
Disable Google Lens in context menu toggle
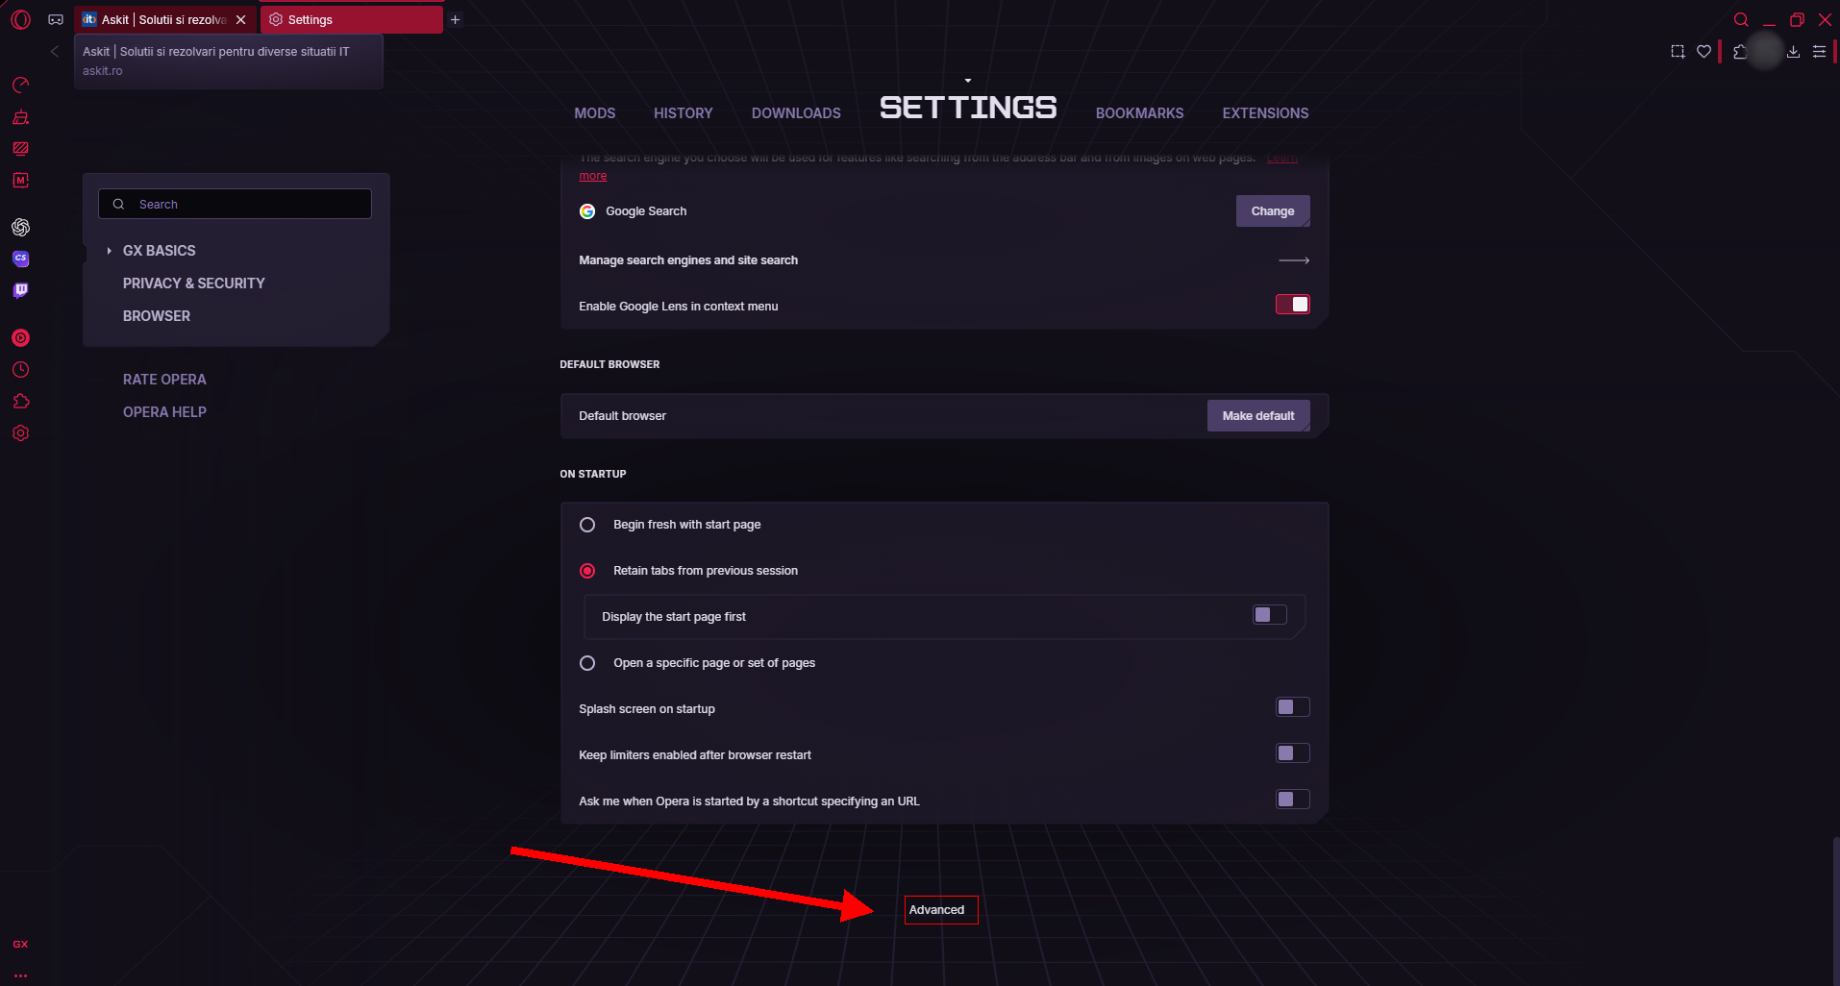coord(1292,305)
